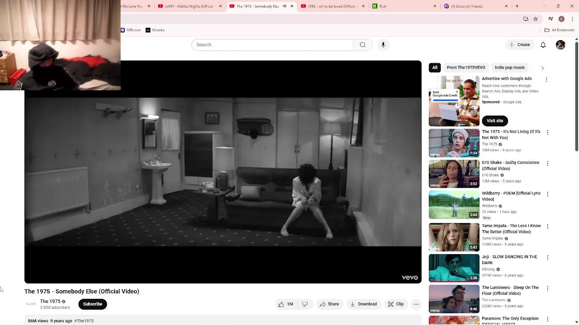This screenshot has width=579, height=325.
Task: Open Riffusion bookmark
Action: pos(131,30)
